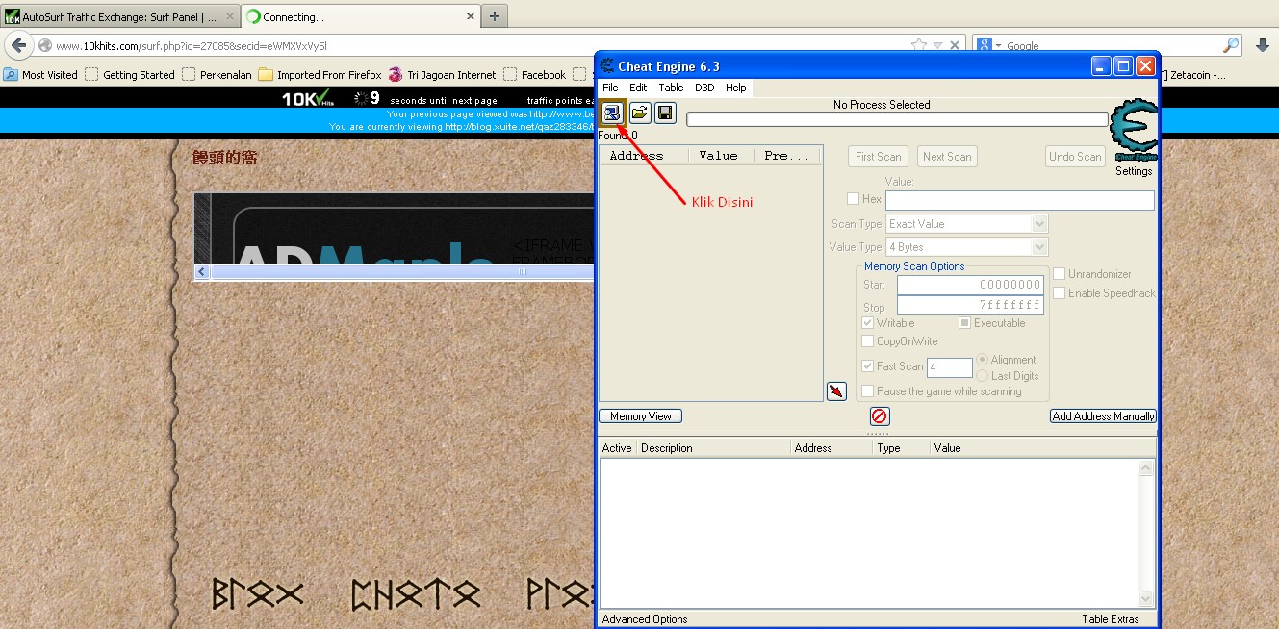Click search magnifier in Google search box
The image size is (1279, 629).
(x=1232, y=45)
